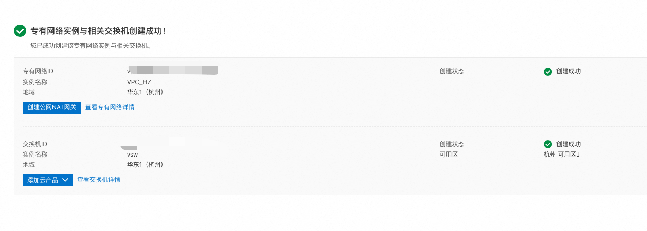Click the green check icon in VPC creation status
The image size is (647, 231).
[x=548, y=72]
